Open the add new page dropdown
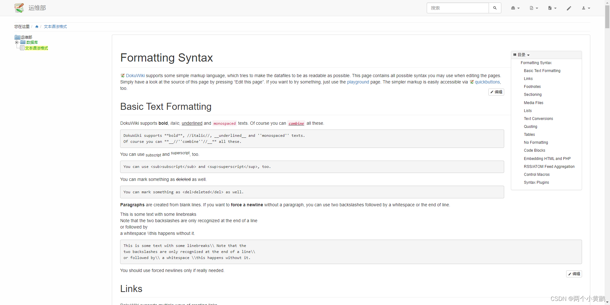The height and width of the screenshot is (305, 610). click(552, 8)
